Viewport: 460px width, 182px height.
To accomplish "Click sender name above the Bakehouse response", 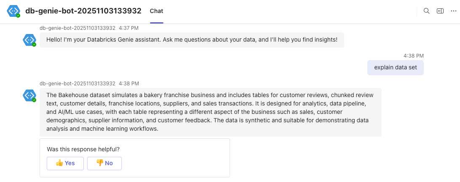I will pos(77,84).
